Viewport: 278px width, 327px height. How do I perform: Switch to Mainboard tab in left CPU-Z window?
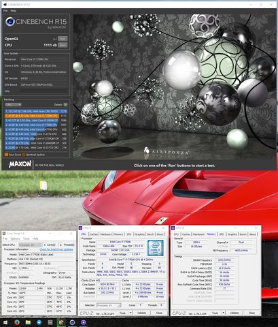[106, 234]
